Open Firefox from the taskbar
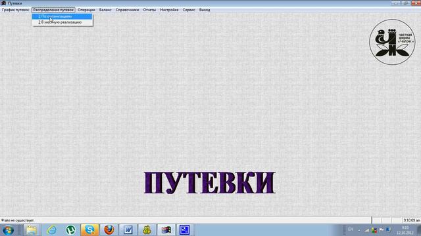This screenshot has width=421, height=236. 109,230
